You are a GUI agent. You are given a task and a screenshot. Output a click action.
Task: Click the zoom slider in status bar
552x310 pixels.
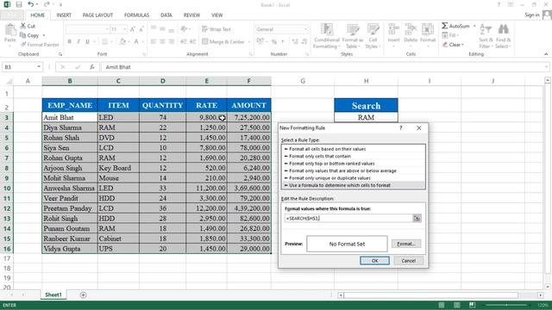coord(506,305)
